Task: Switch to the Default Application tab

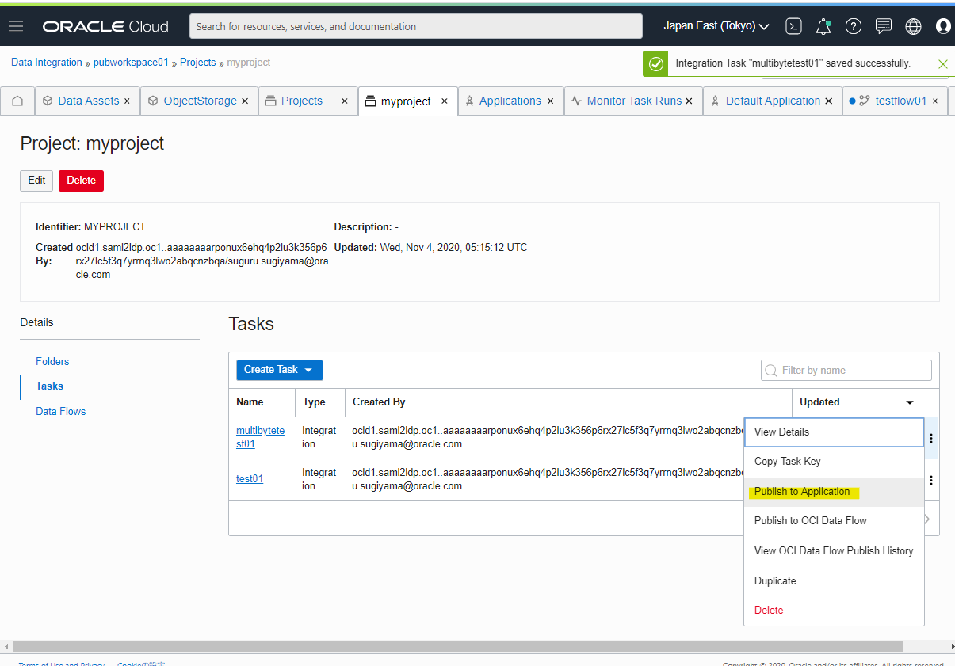Action: pos(773,101)
